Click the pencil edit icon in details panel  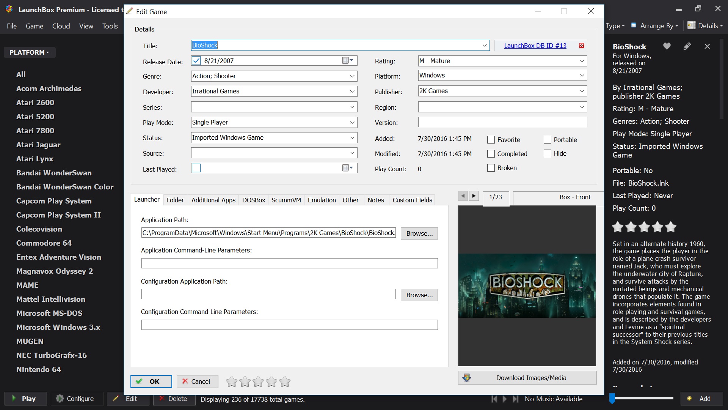click(687, 46)
